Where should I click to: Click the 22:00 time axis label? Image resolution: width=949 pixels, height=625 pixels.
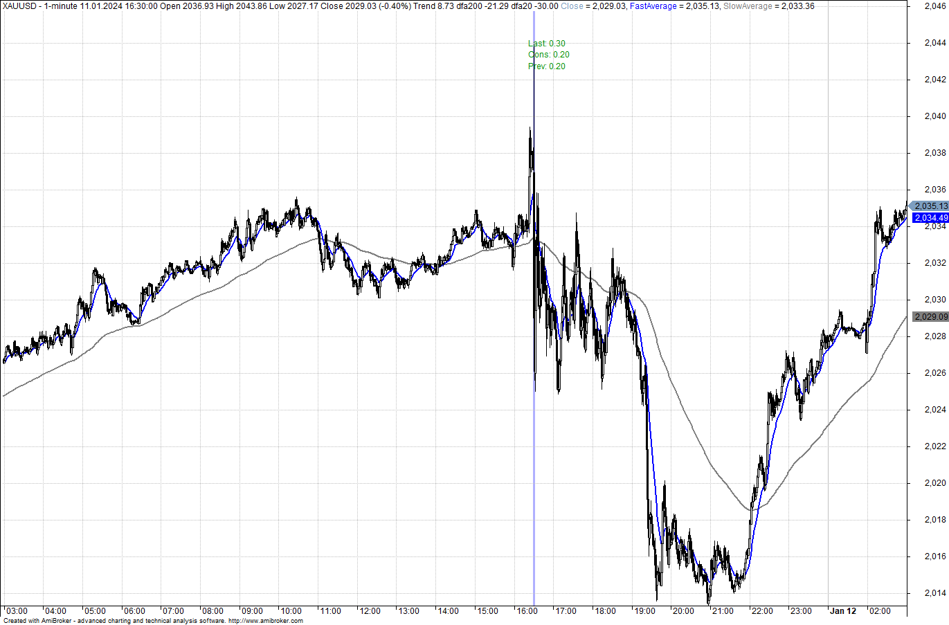762,611
